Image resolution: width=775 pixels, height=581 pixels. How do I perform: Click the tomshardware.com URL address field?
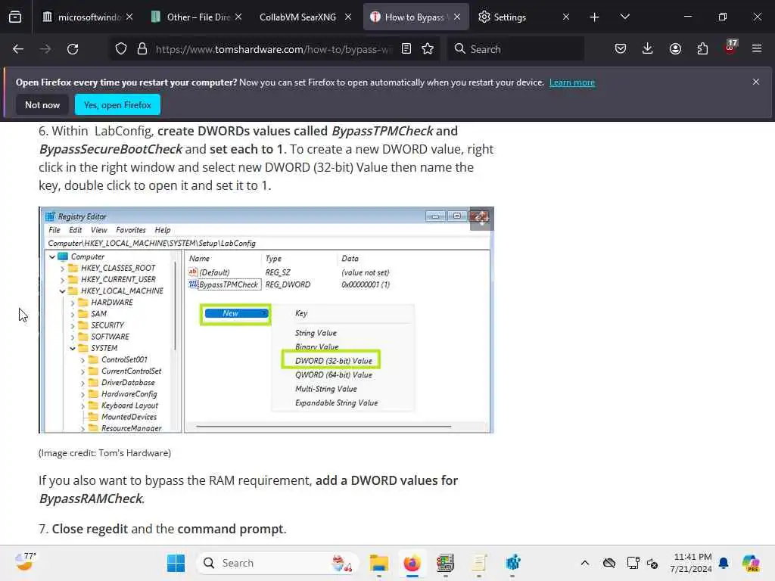274,49
